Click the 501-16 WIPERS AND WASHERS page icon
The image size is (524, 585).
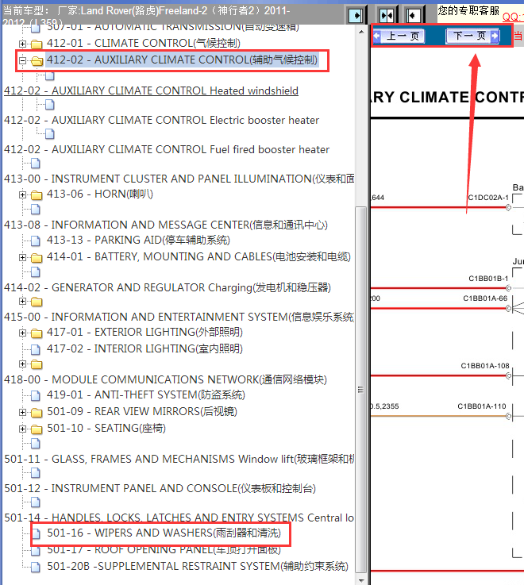pyautogui.click(x=36, y=534)
